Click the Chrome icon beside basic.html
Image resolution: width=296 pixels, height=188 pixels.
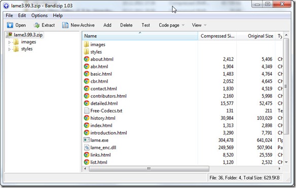[87, 74]
